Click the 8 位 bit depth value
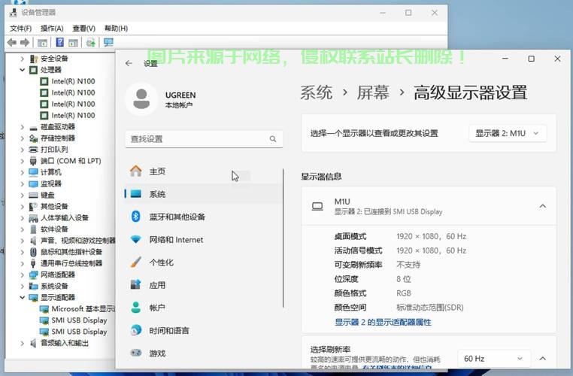The image size is (573, 376). (x=404, y=279)
